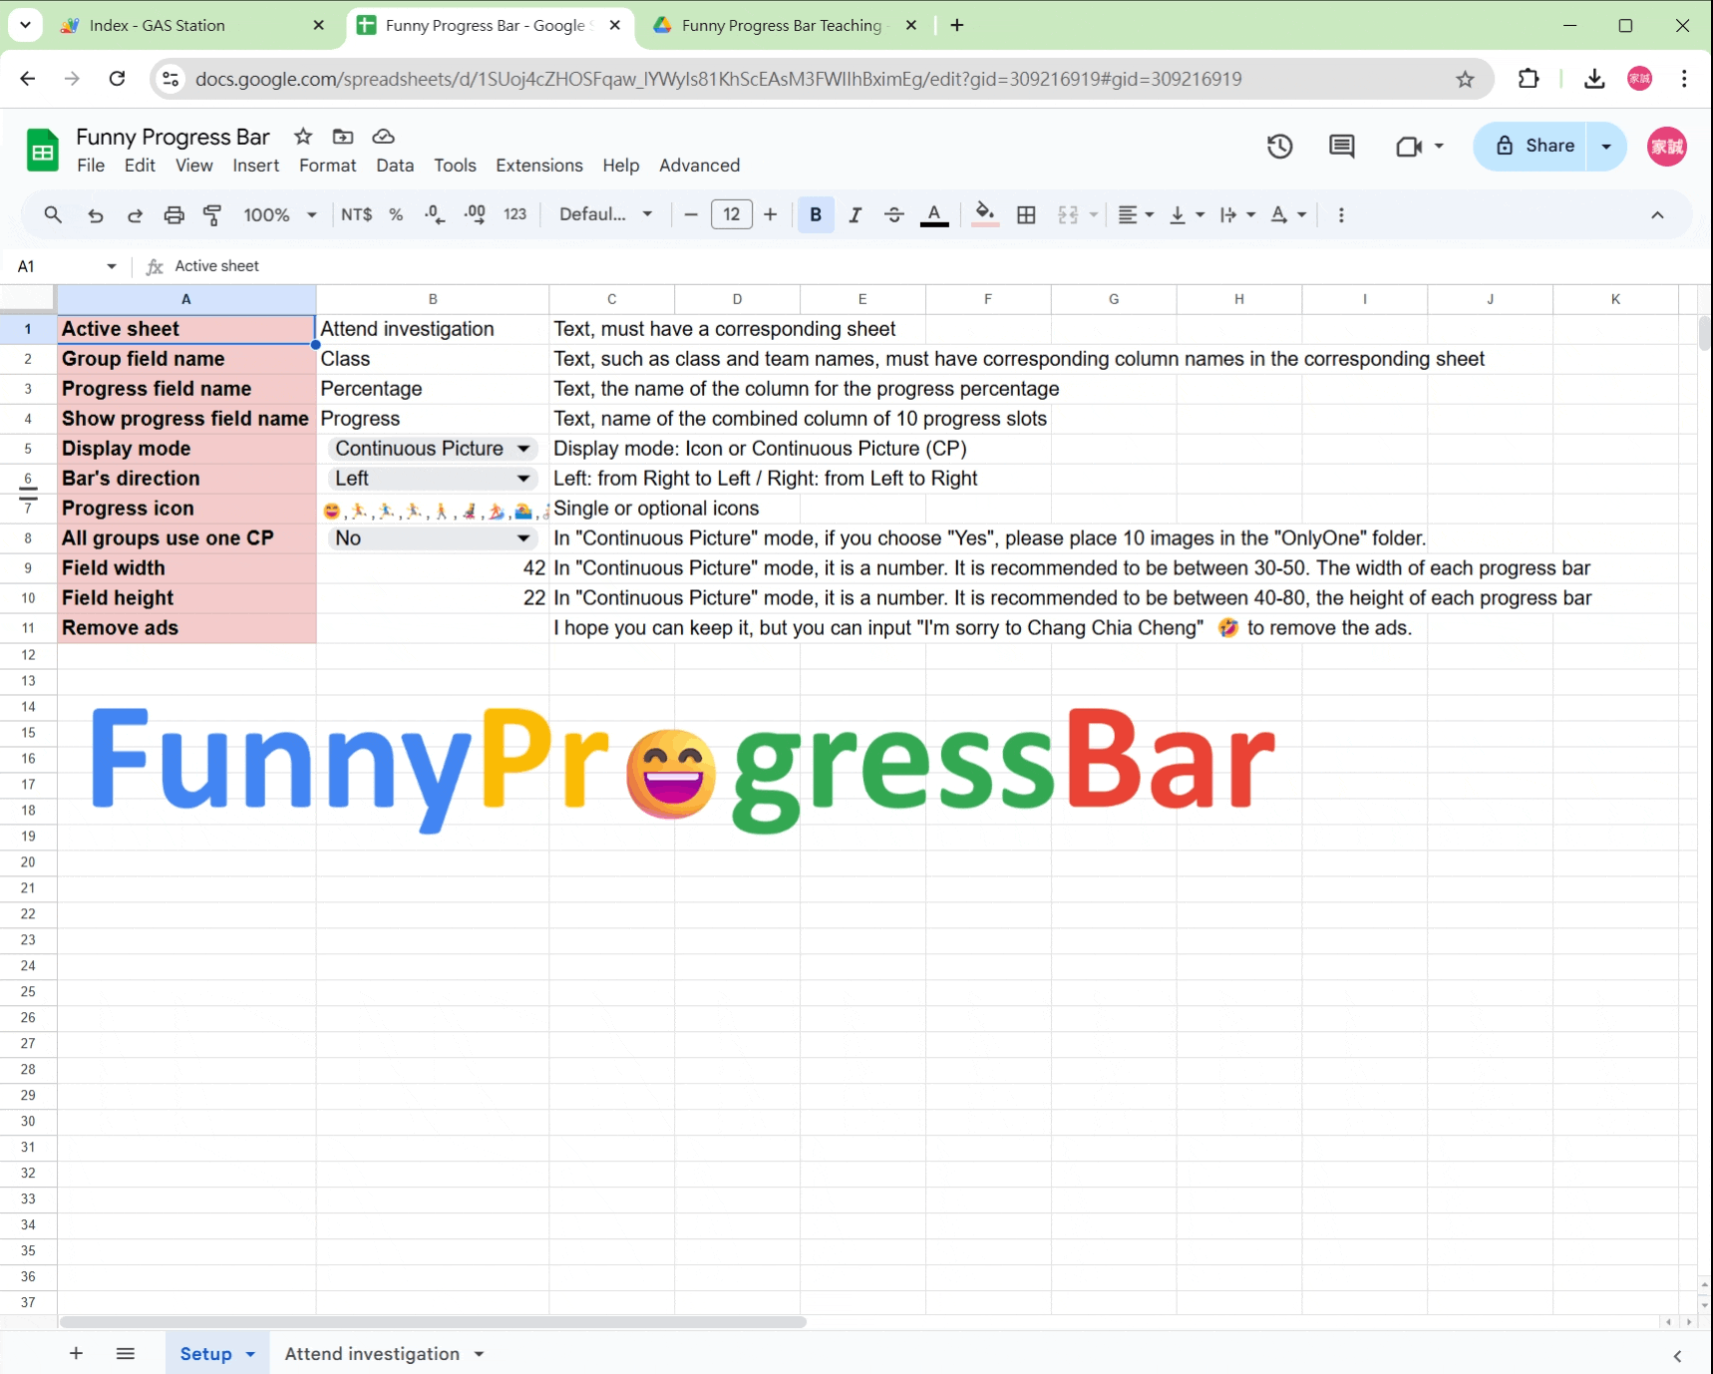Collapse the toolbar with the up chevron
The image size is (1713, 1374).
point(1657,214)
